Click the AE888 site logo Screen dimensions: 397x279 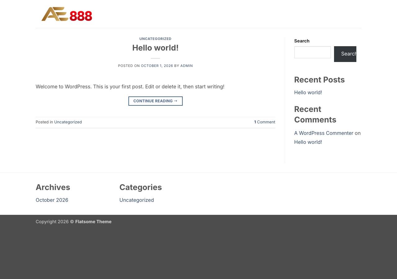(67, 14)
